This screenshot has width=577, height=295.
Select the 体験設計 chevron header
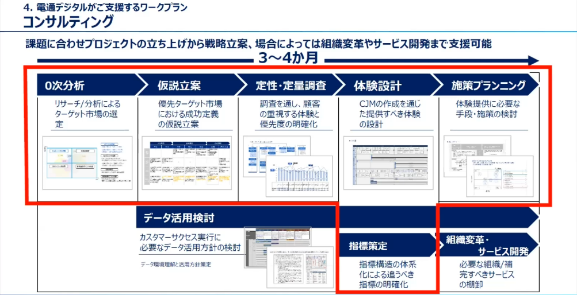click(377, 86)
